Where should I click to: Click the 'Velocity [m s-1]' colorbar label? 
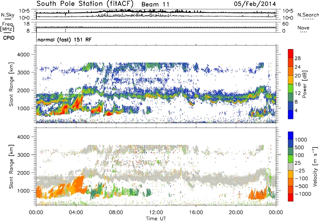click(315, 166)
